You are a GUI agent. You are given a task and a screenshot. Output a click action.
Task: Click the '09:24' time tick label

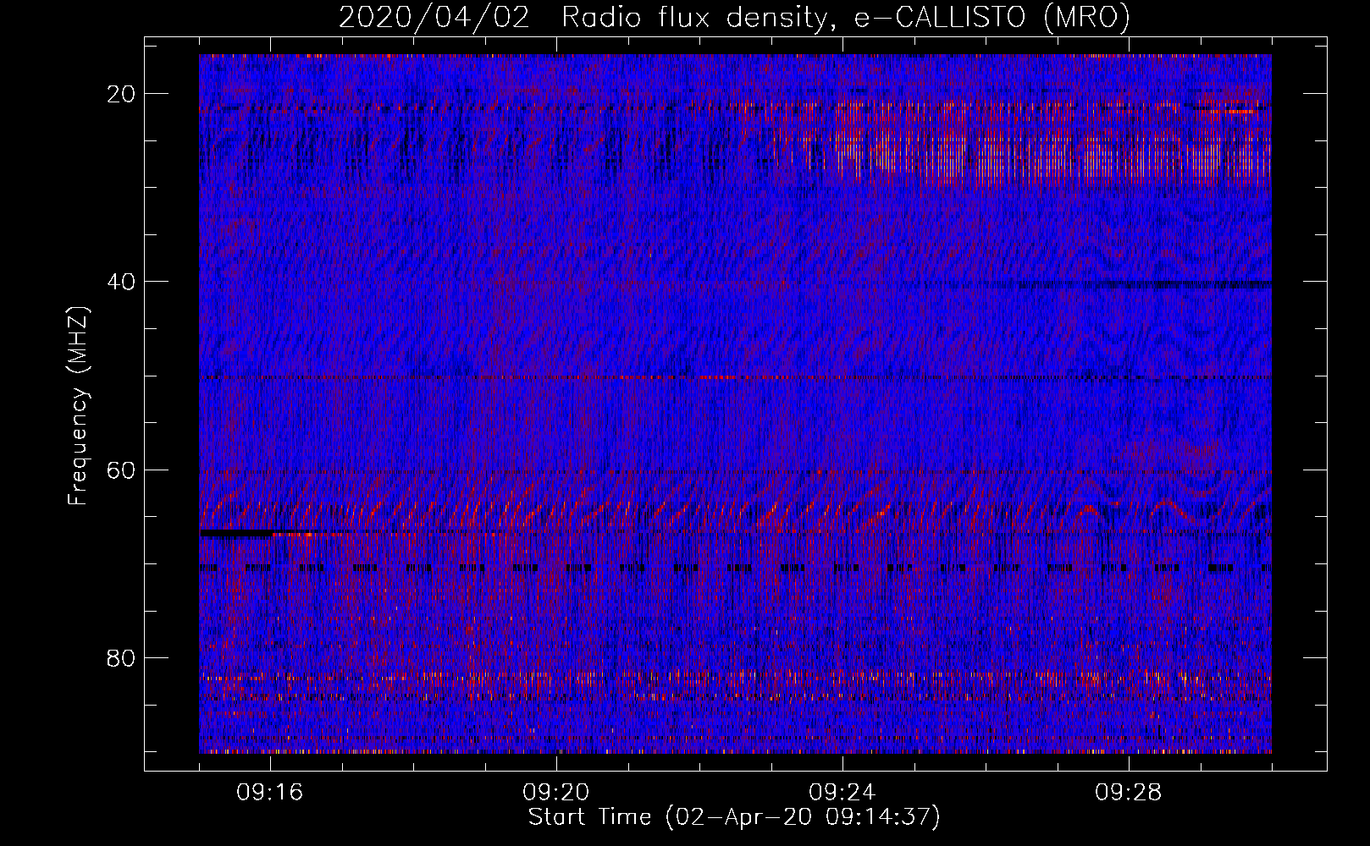[842, 793]
